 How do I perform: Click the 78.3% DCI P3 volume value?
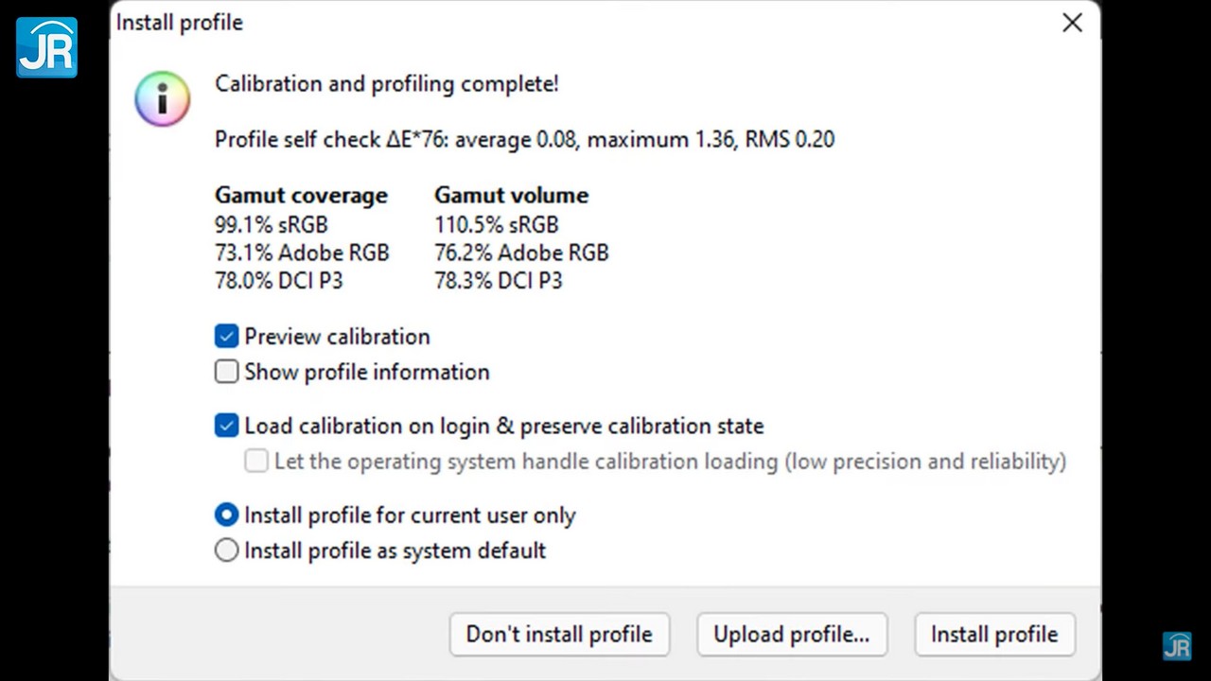pos(498,281)
